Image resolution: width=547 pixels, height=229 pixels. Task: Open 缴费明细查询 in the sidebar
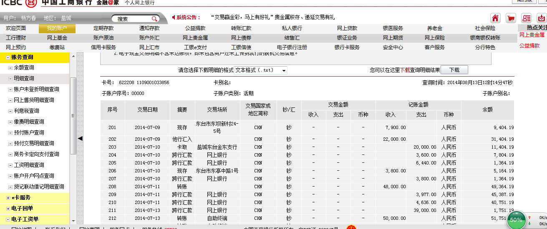click(29, 122)
